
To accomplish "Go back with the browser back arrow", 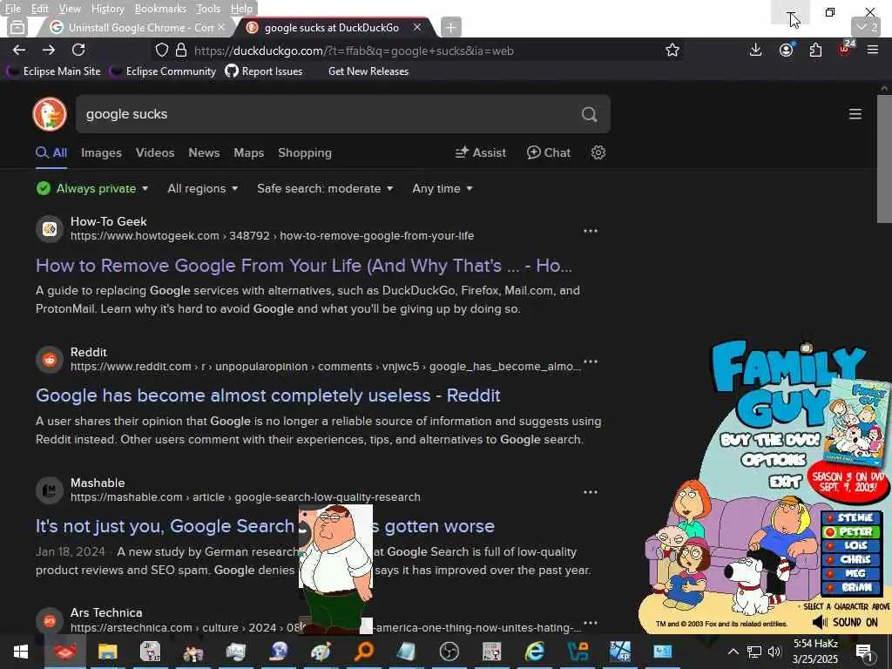I will pos(19,50).
